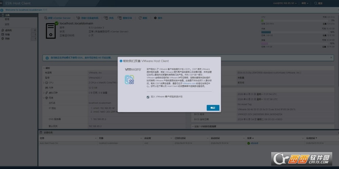Click the storage count badge 1
339x169 pixels.
[x=34, y=34]
